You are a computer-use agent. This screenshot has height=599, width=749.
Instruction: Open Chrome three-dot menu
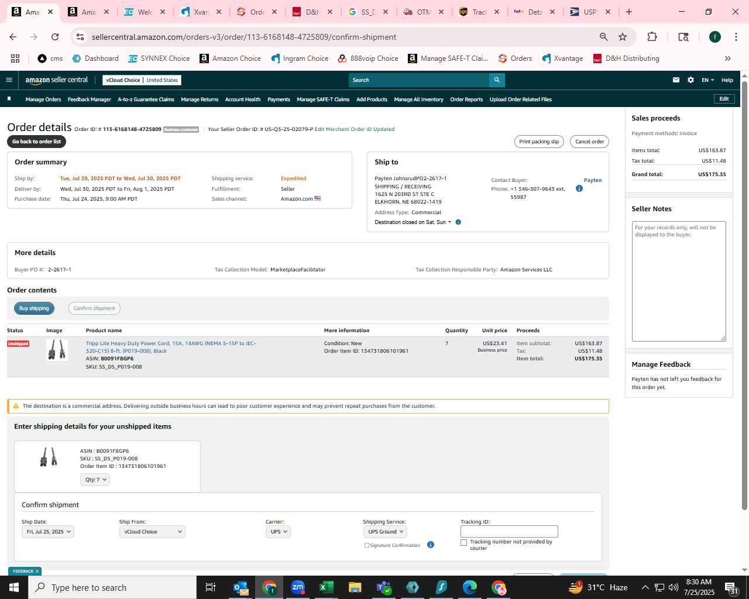pyautogui.click(x=736, y=37)
